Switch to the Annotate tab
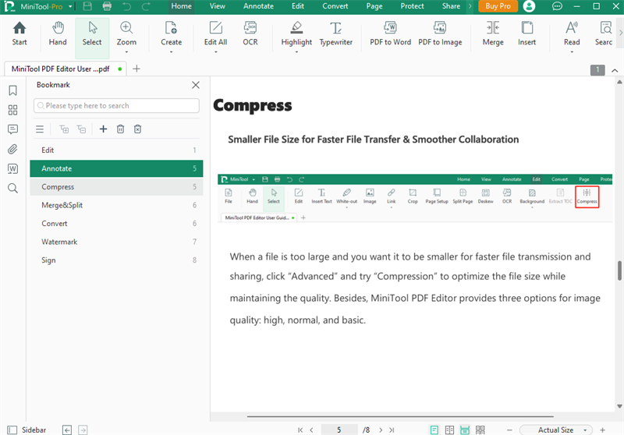Viewport: 624px width, 435px height. 258,6
